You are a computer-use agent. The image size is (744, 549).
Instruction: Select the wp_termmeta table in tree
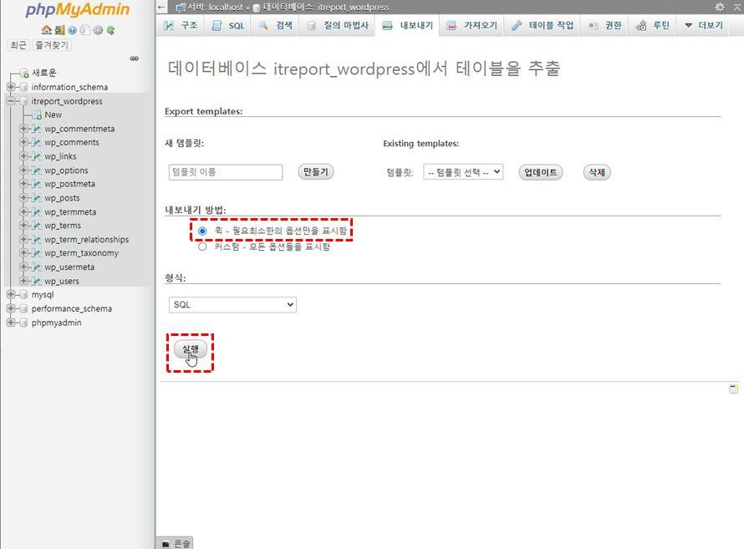70,212
